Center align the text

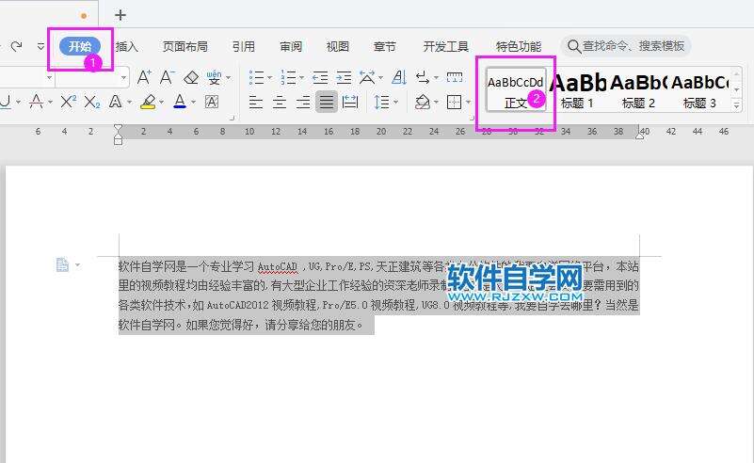(280, 102)
